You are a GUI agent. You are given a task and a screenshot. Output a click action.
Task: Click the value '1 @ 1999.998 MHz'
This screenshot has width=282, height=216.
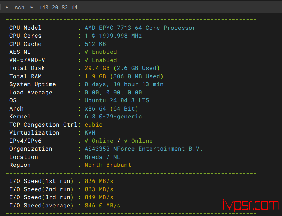[113, 36]
